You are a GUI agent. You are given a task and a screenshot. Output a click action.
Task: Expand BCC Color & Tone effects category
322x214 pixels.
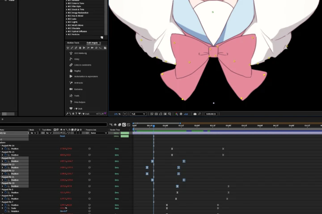coord(66,3)
